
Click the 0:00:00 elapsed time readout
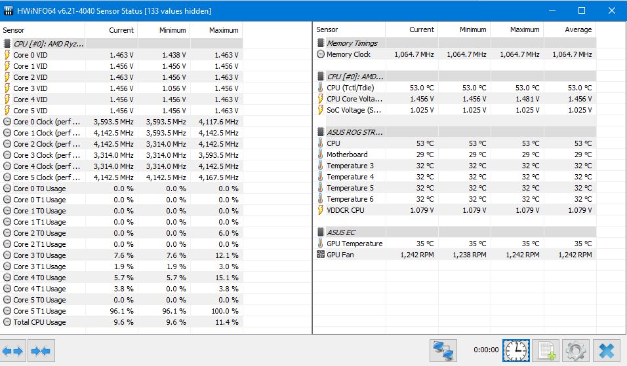[x=486, y=350]
